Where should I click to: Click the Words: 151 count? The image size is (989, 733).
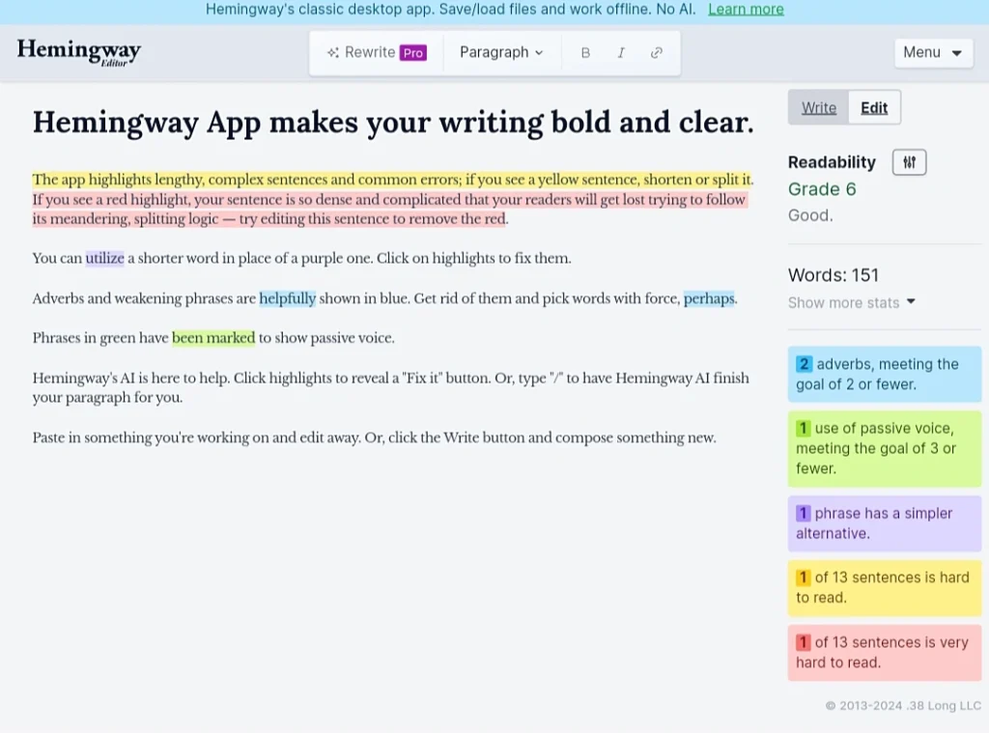click(834, 275)
